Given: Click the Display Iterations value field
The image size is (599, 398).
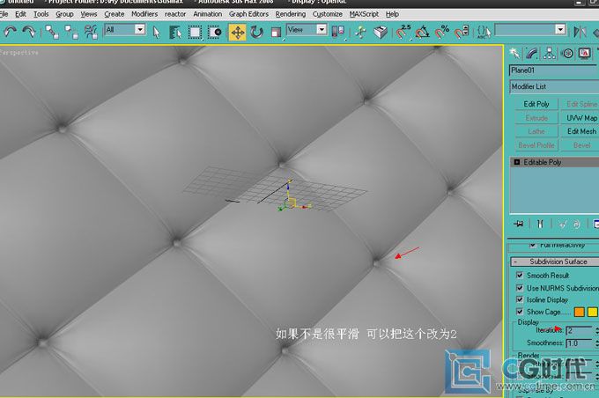Looking at the screenshot, I should (579, 331).
